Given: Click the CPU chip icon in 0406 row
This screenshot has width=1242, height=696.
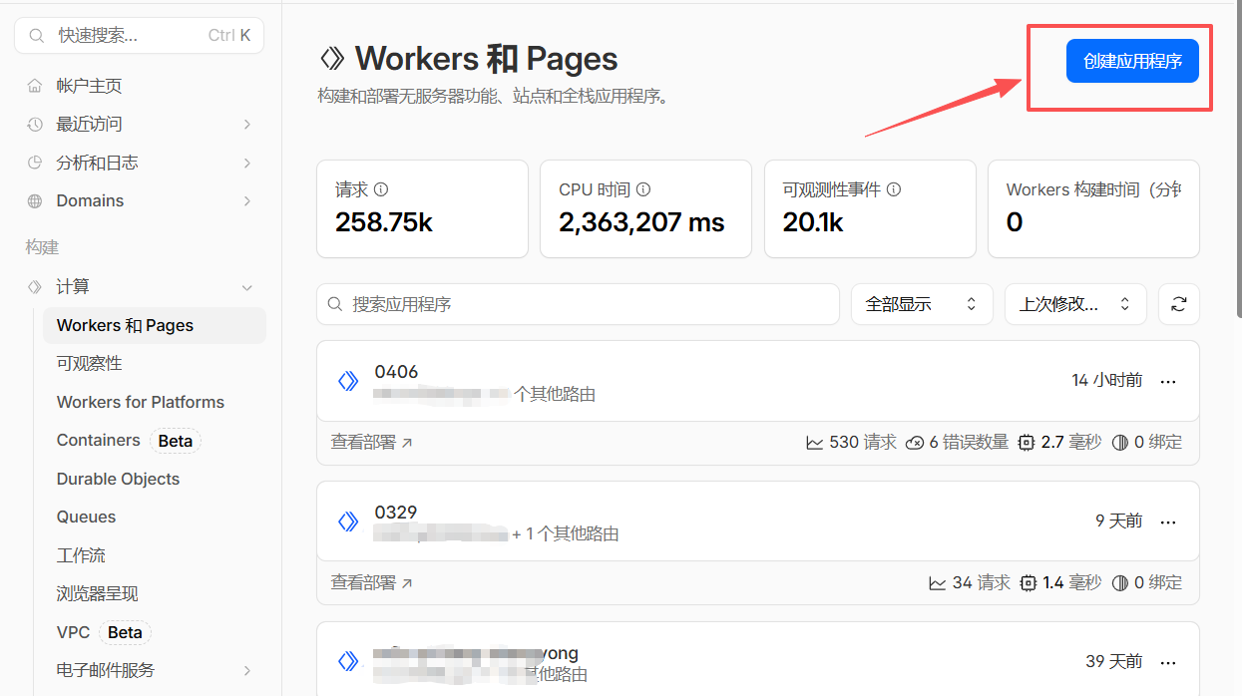Looking at the screenshot, I should point(1027,443).
